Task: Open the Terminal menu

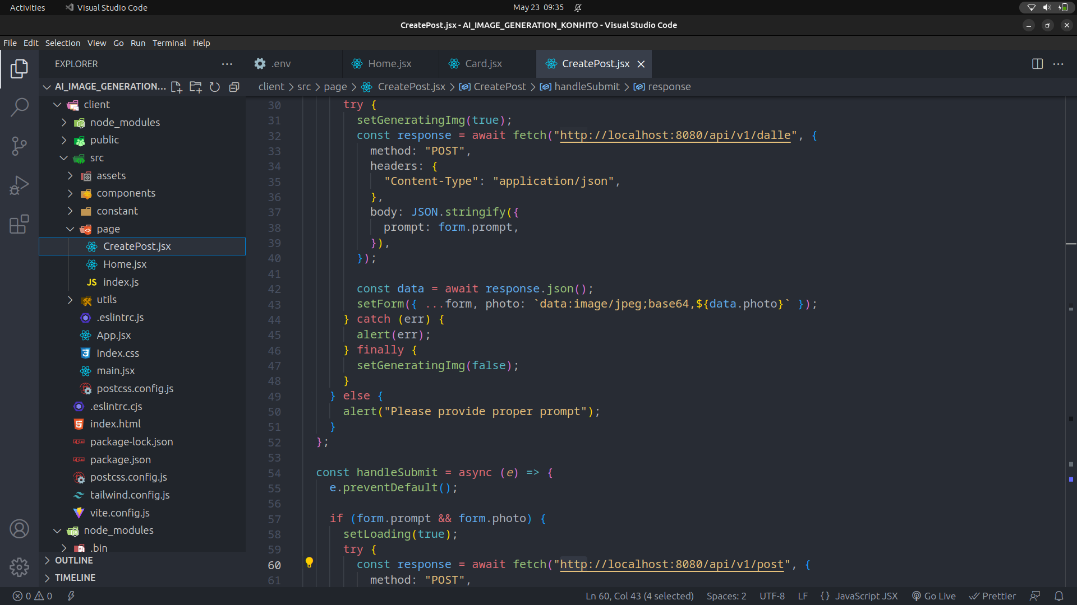Action: (169, 43)
